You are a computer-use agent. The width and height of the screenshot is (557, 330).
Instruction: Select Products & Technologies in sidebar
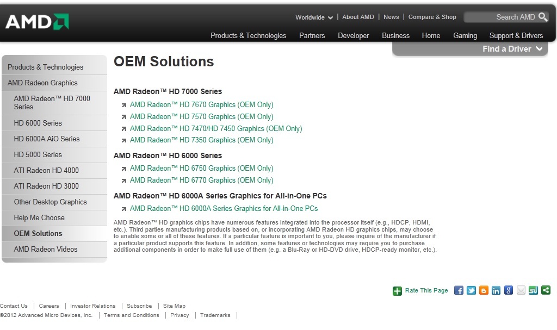pos(54,67)
